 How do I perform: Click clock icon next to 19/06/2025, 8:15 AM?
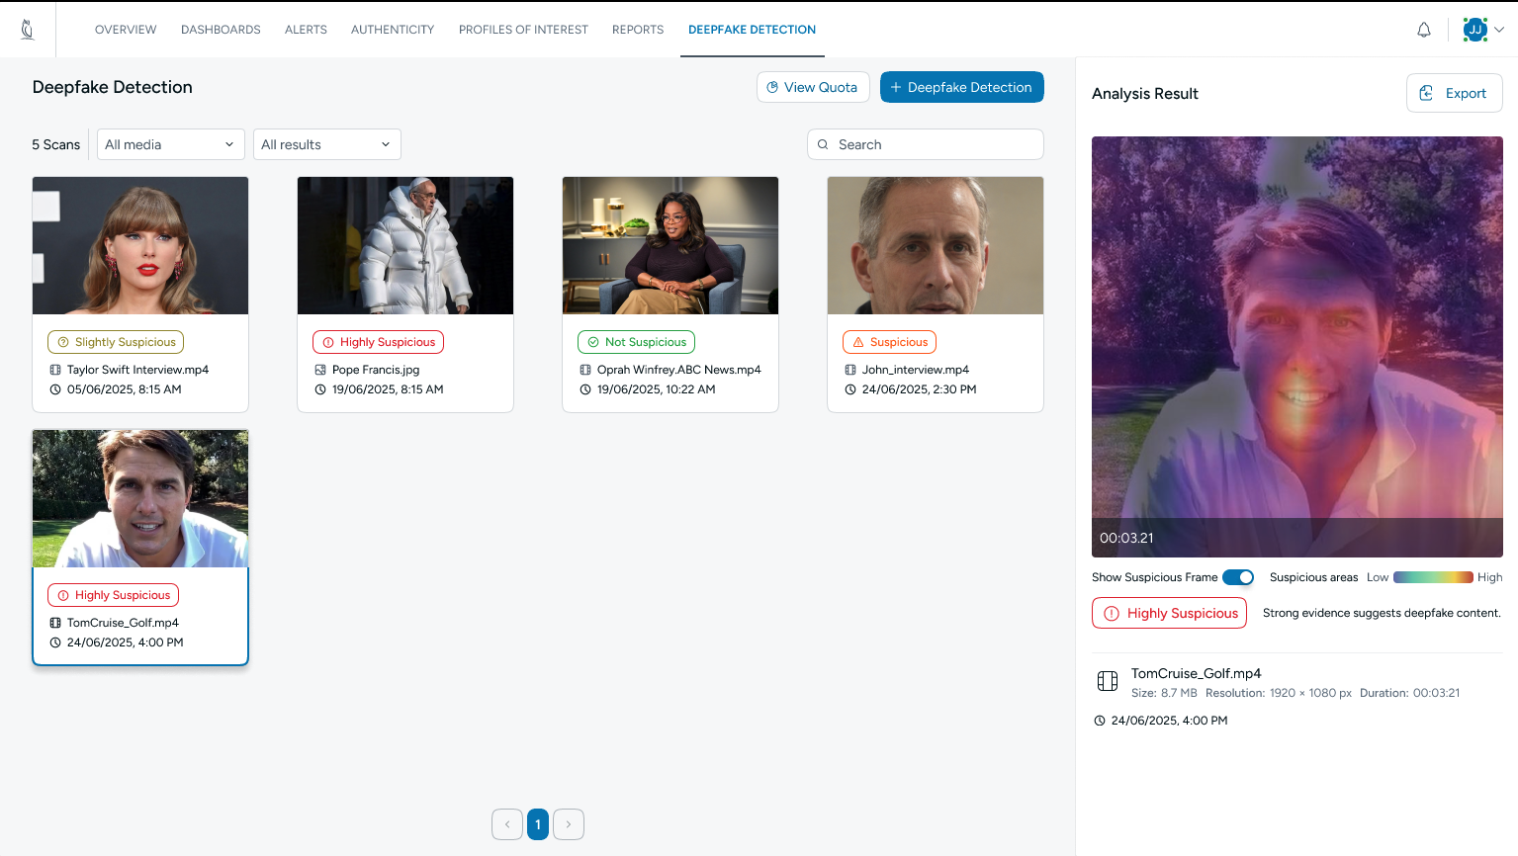tap(320, 389)
